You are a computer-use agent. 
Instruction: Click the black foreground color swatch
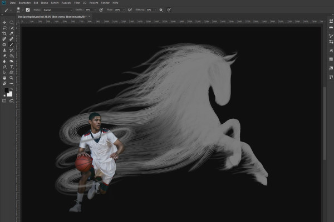[x=6, y=90]
